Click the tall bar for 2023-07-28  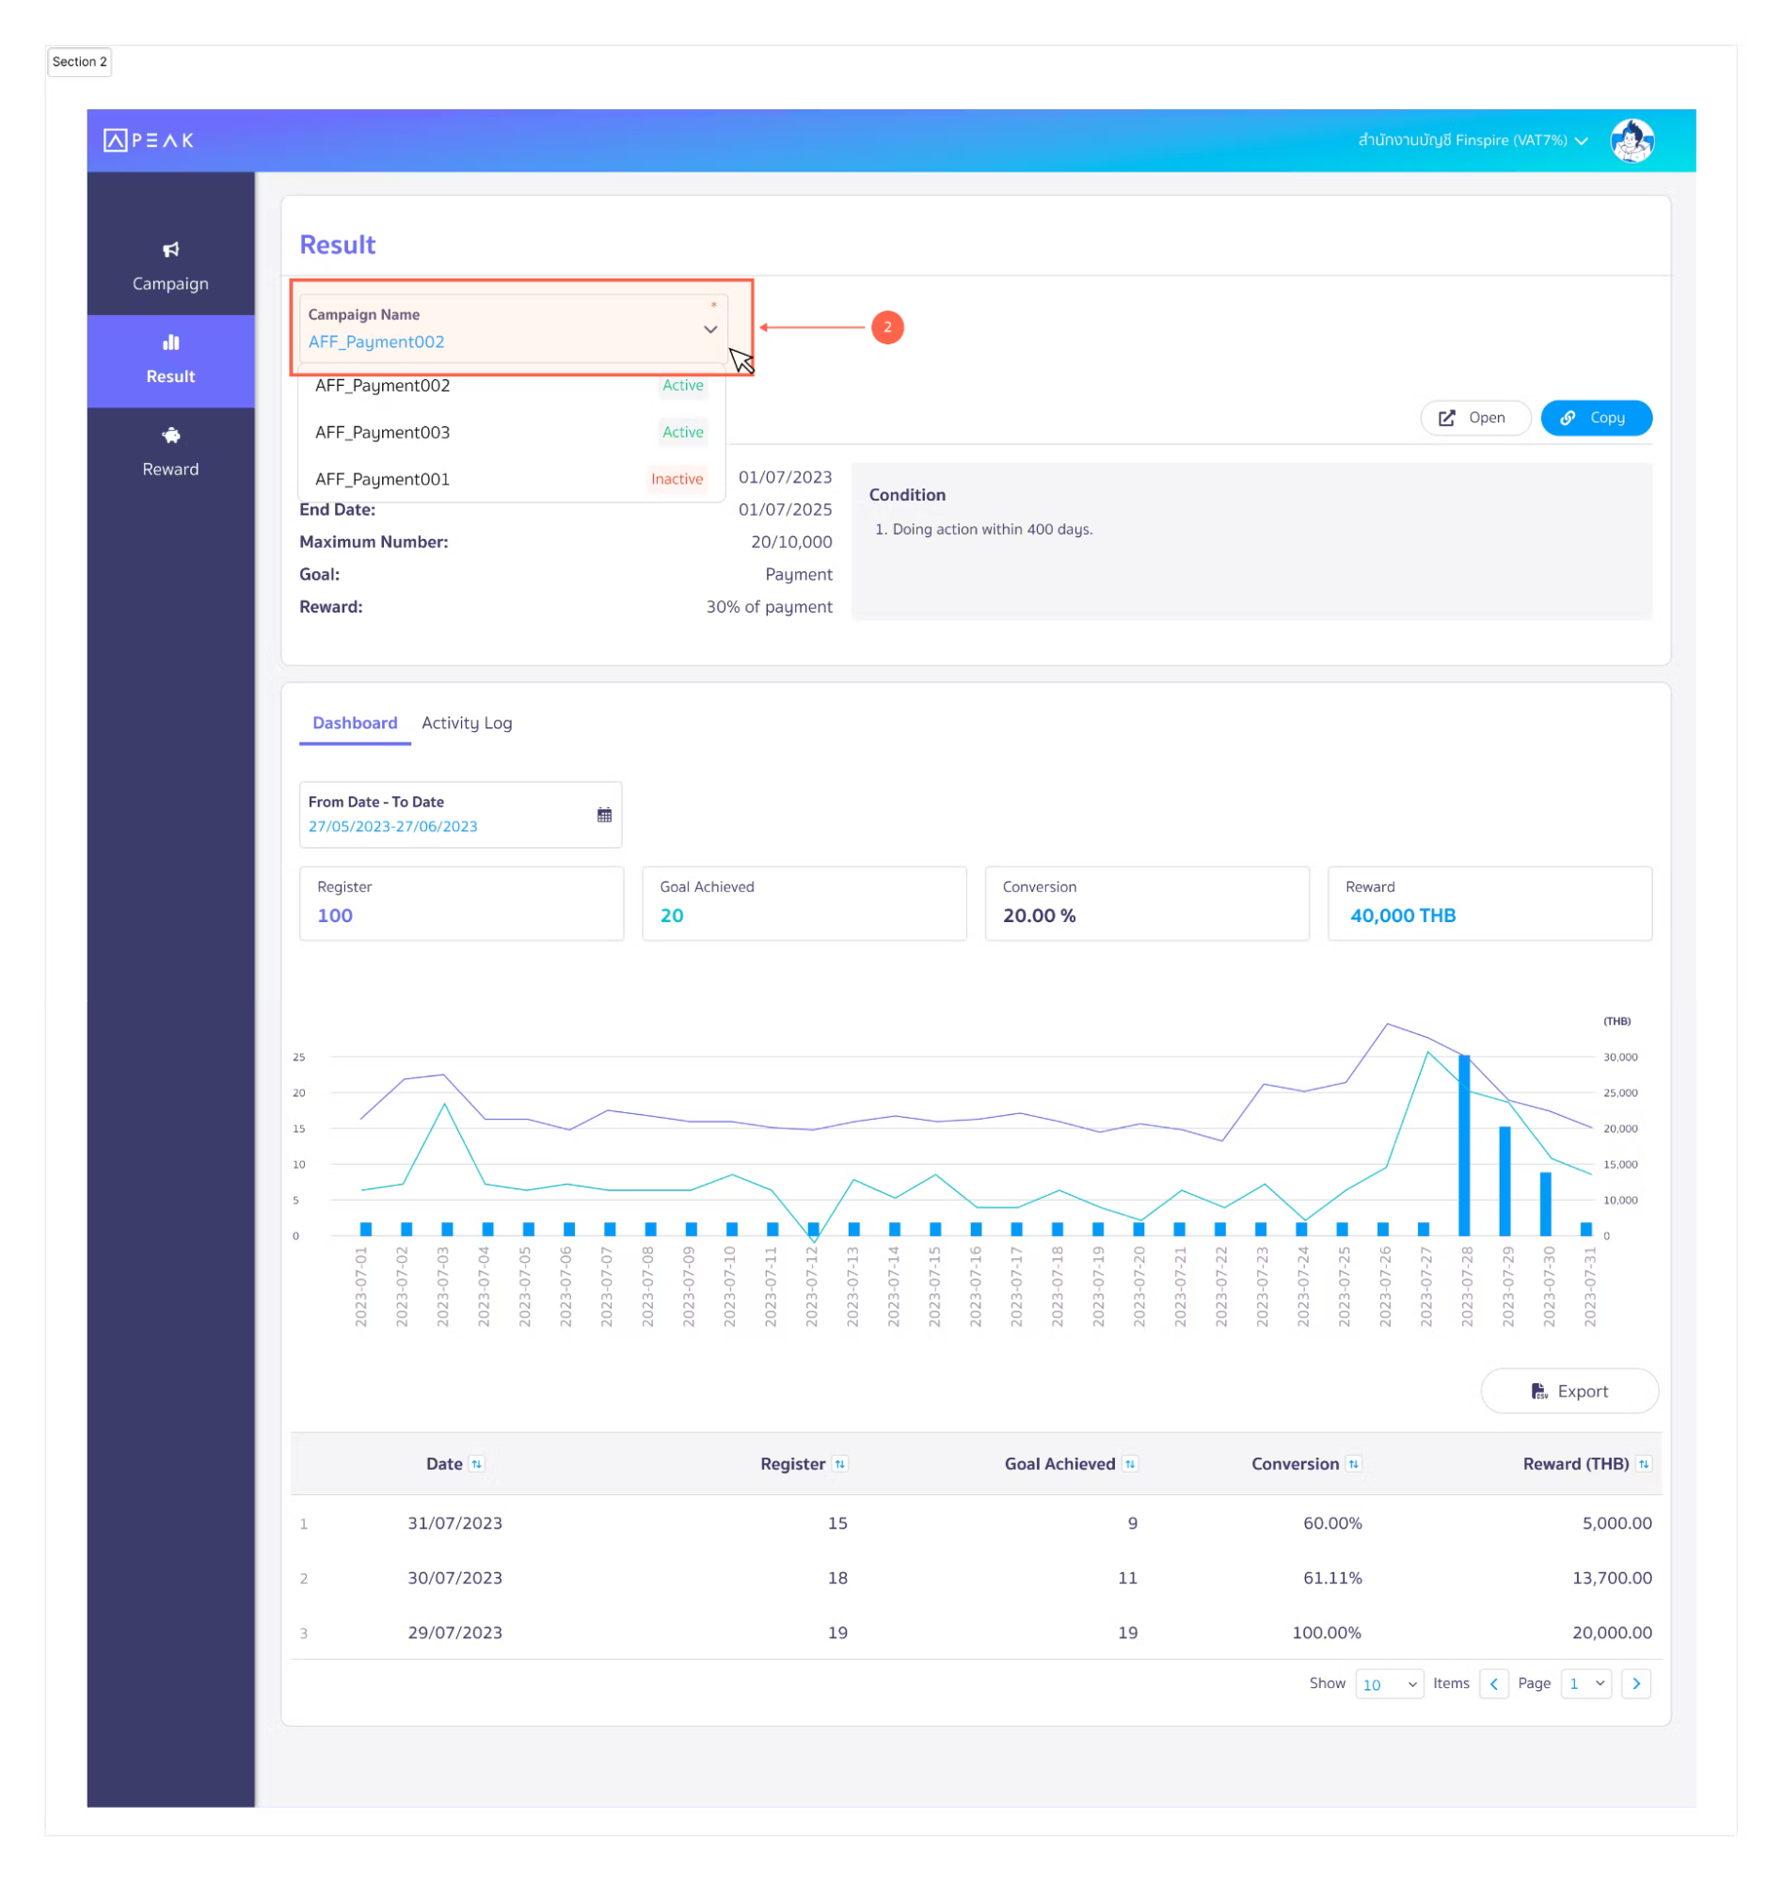click(x=1465, y=1145)
